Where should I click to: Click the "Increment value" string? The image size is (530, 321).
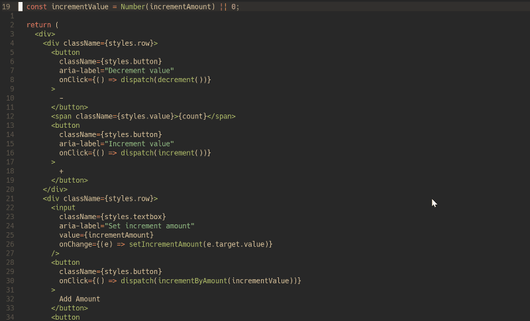click(x=139, y=144)
